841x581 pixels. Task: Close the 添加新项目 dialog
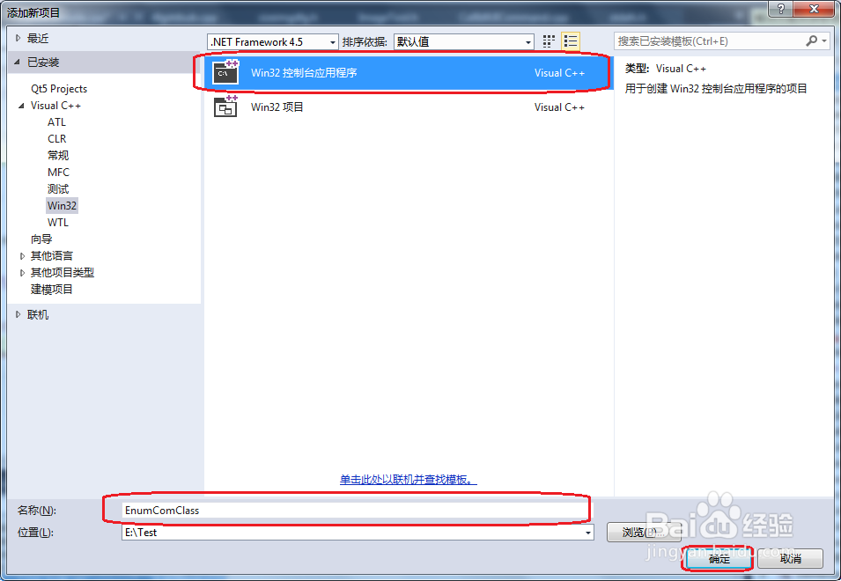[814, 8]
